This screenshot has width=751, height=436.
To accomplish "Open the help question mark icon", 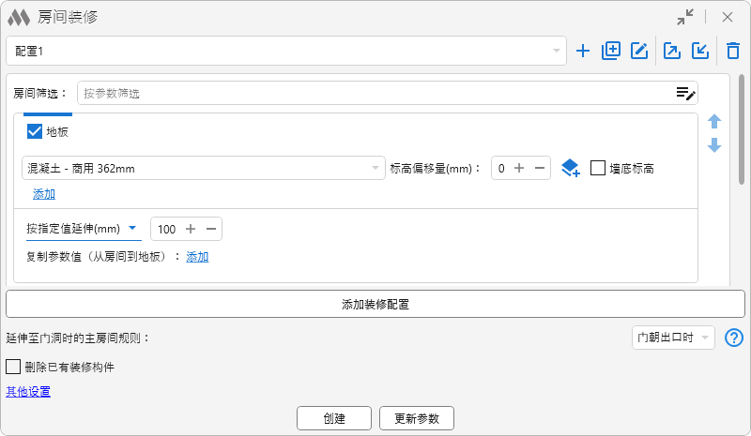I will (x=735, y=338).
